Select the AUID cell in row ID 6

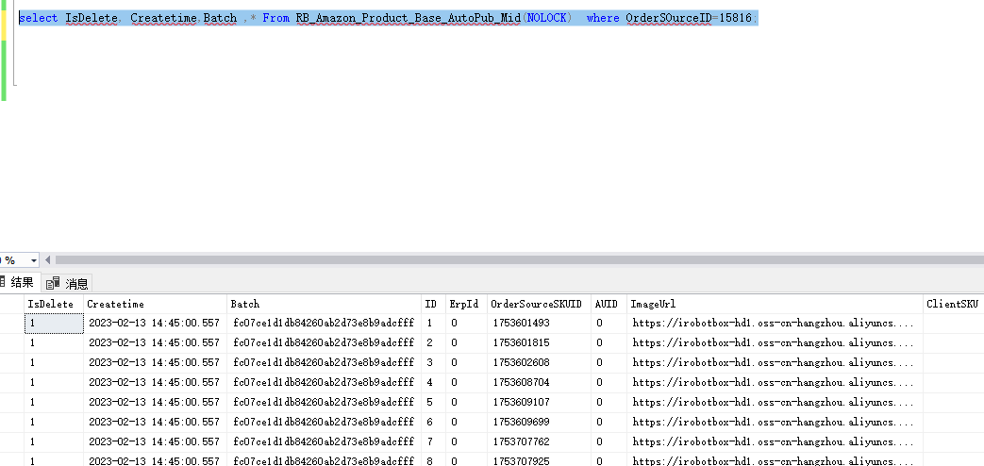click(609, 423)
